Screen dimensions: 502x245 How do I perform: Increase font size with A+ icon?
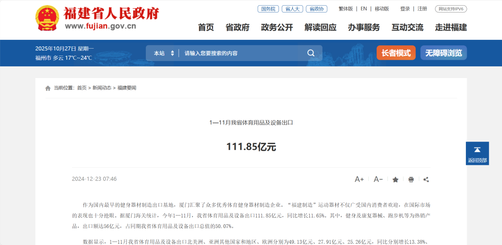pos(359,179)
